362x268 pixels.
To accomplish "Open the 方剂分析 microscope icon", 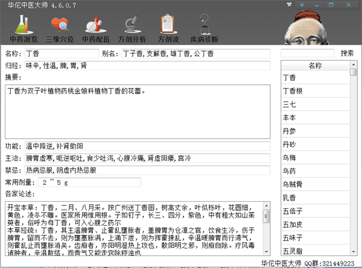I will click(x=130, y=30).
